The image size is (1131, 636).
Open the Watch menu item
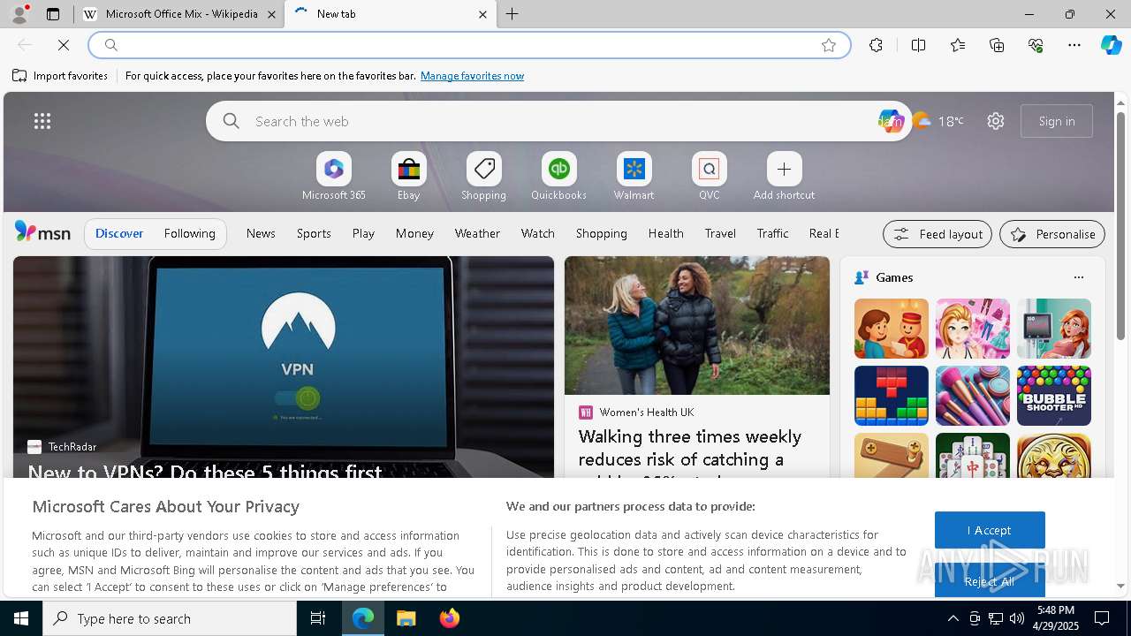click(x=537, y=233)
